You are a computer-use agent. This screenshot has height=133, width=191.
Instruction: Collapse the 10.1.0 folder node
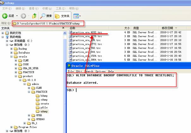coord(20,80)
